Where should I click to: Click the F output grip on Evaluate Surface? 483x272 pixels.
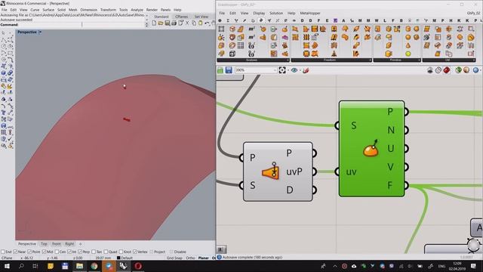[x=406, y=185]
